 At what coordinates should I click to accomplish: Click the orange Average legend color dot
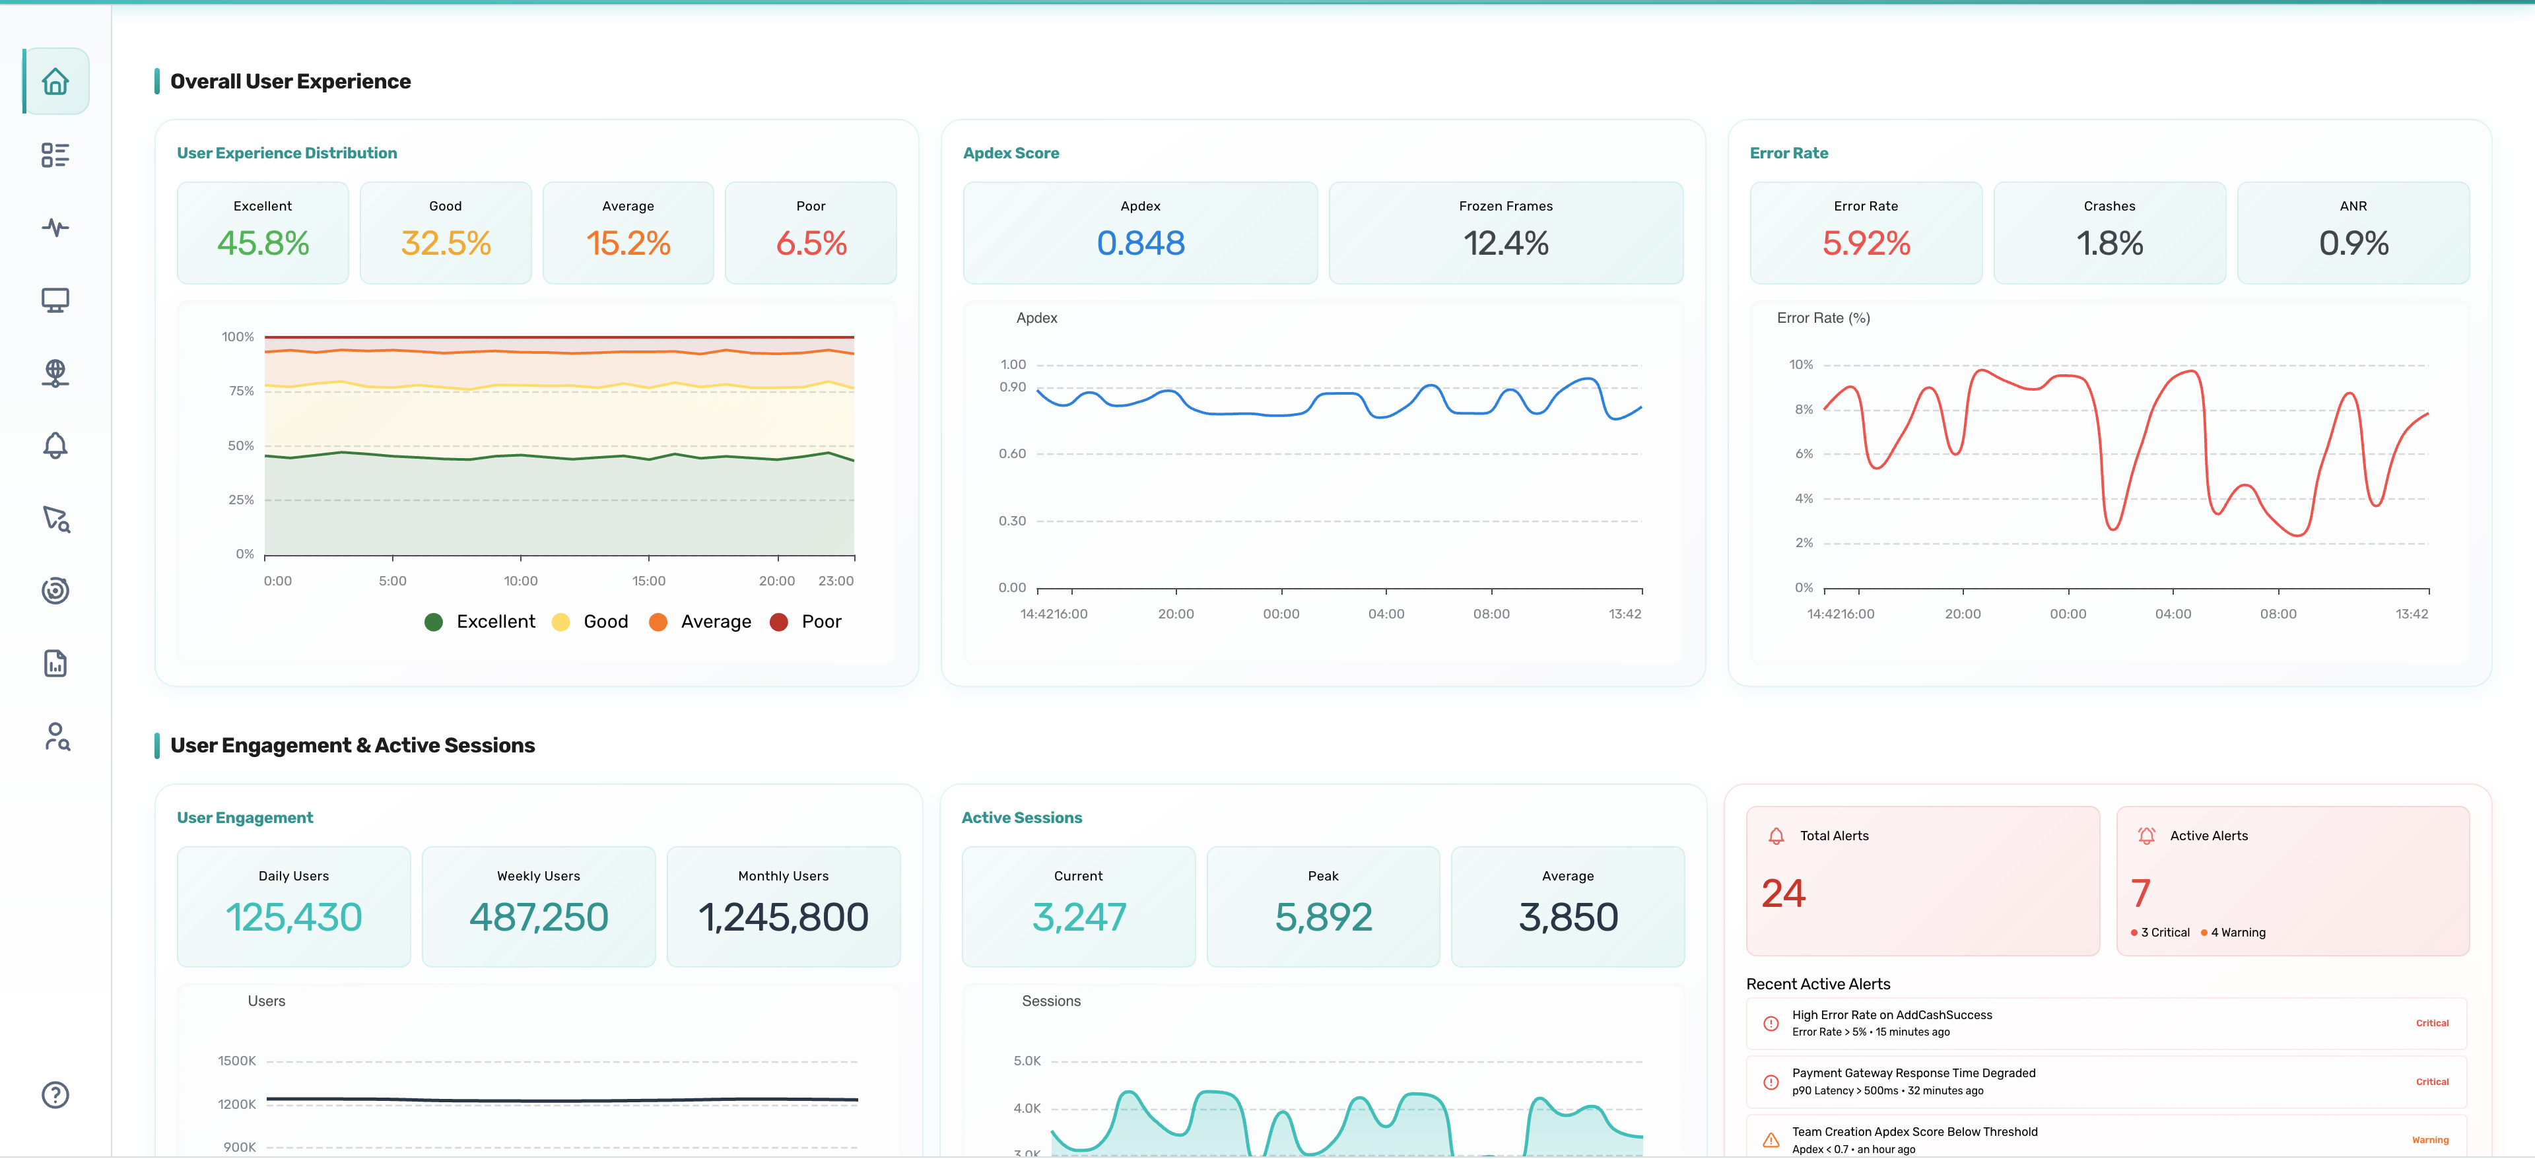pyautogui.click(x=658, y=621)
